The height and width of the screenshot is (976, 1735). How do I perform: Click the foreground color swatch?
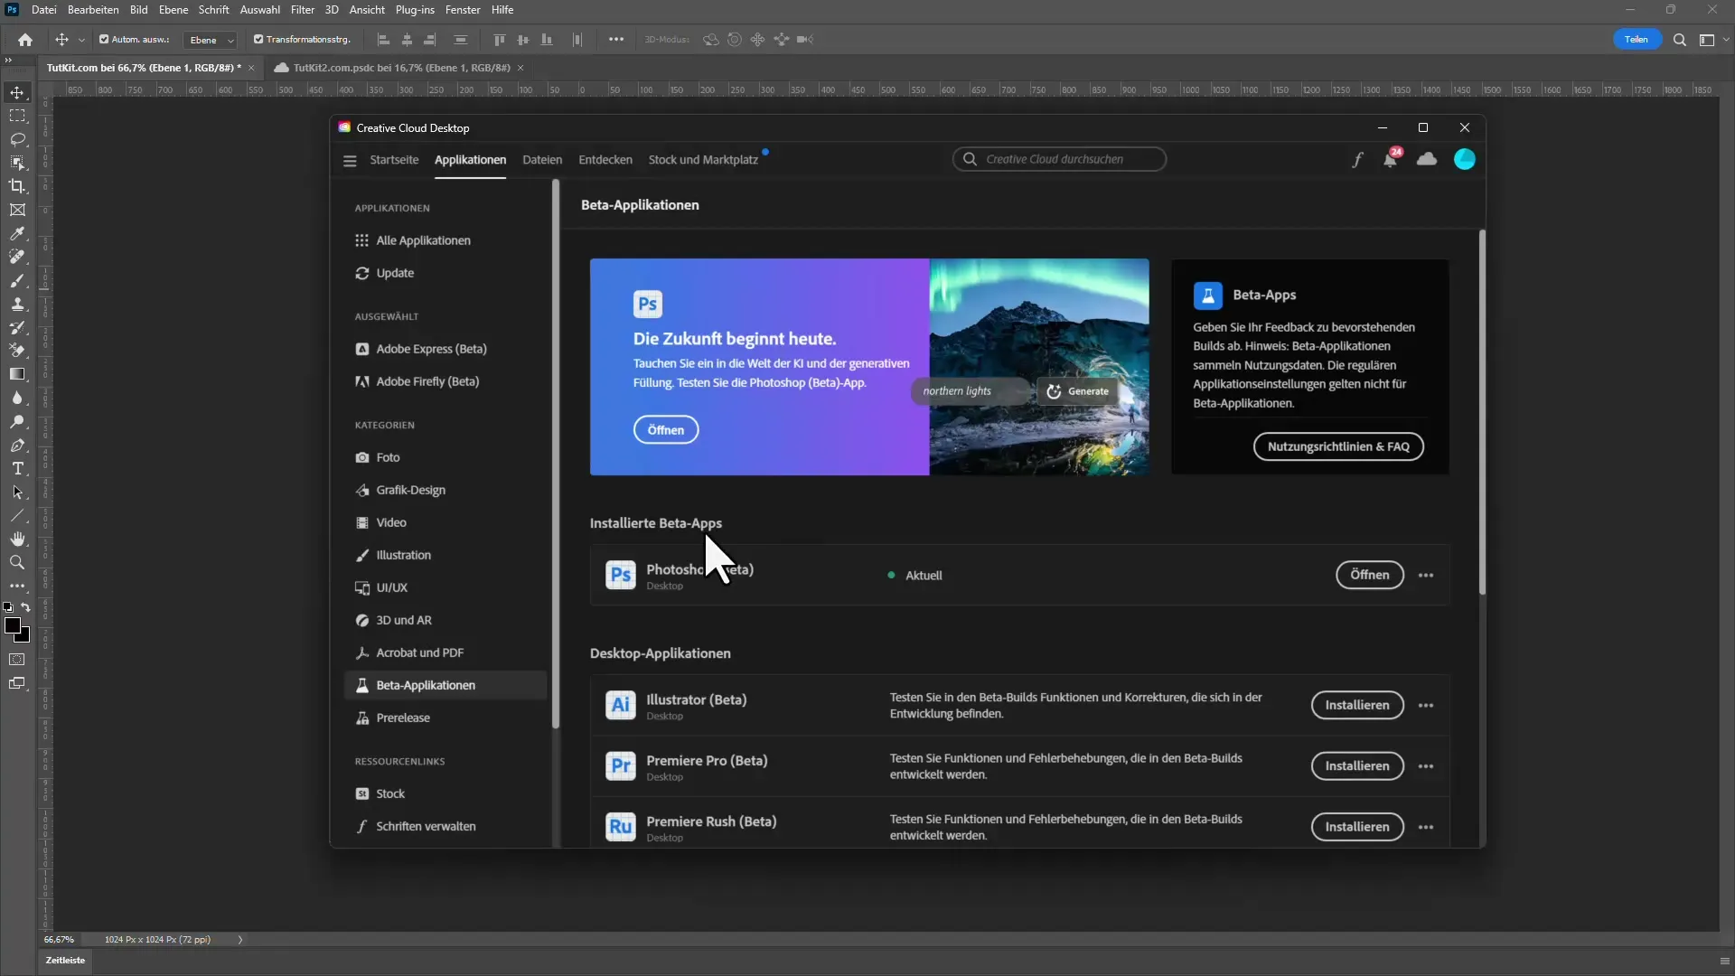tap(12, 625)
